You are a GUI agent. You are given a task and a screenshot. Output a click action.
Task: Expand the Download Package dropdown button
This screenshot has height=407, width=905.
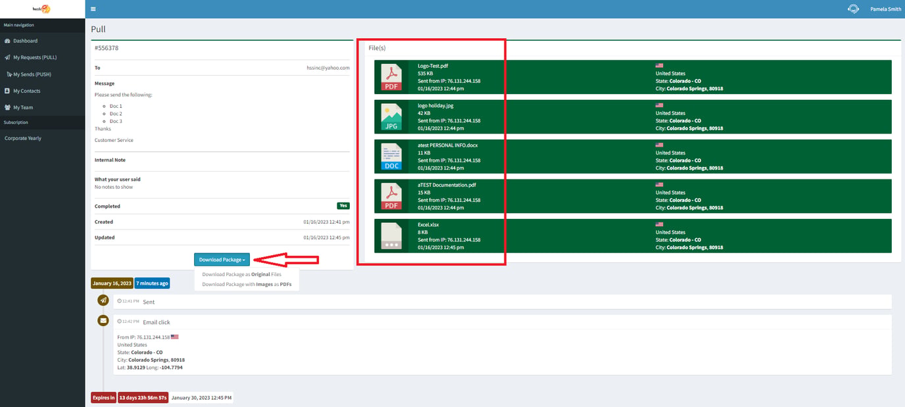222,260
